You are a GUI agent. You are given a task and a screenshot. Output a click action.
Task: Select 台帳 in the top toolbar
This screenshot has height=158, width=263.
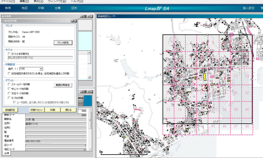58,8
